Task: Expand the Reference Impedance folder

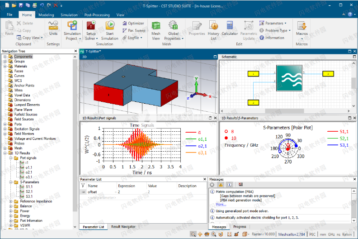Action: [11, 201]
